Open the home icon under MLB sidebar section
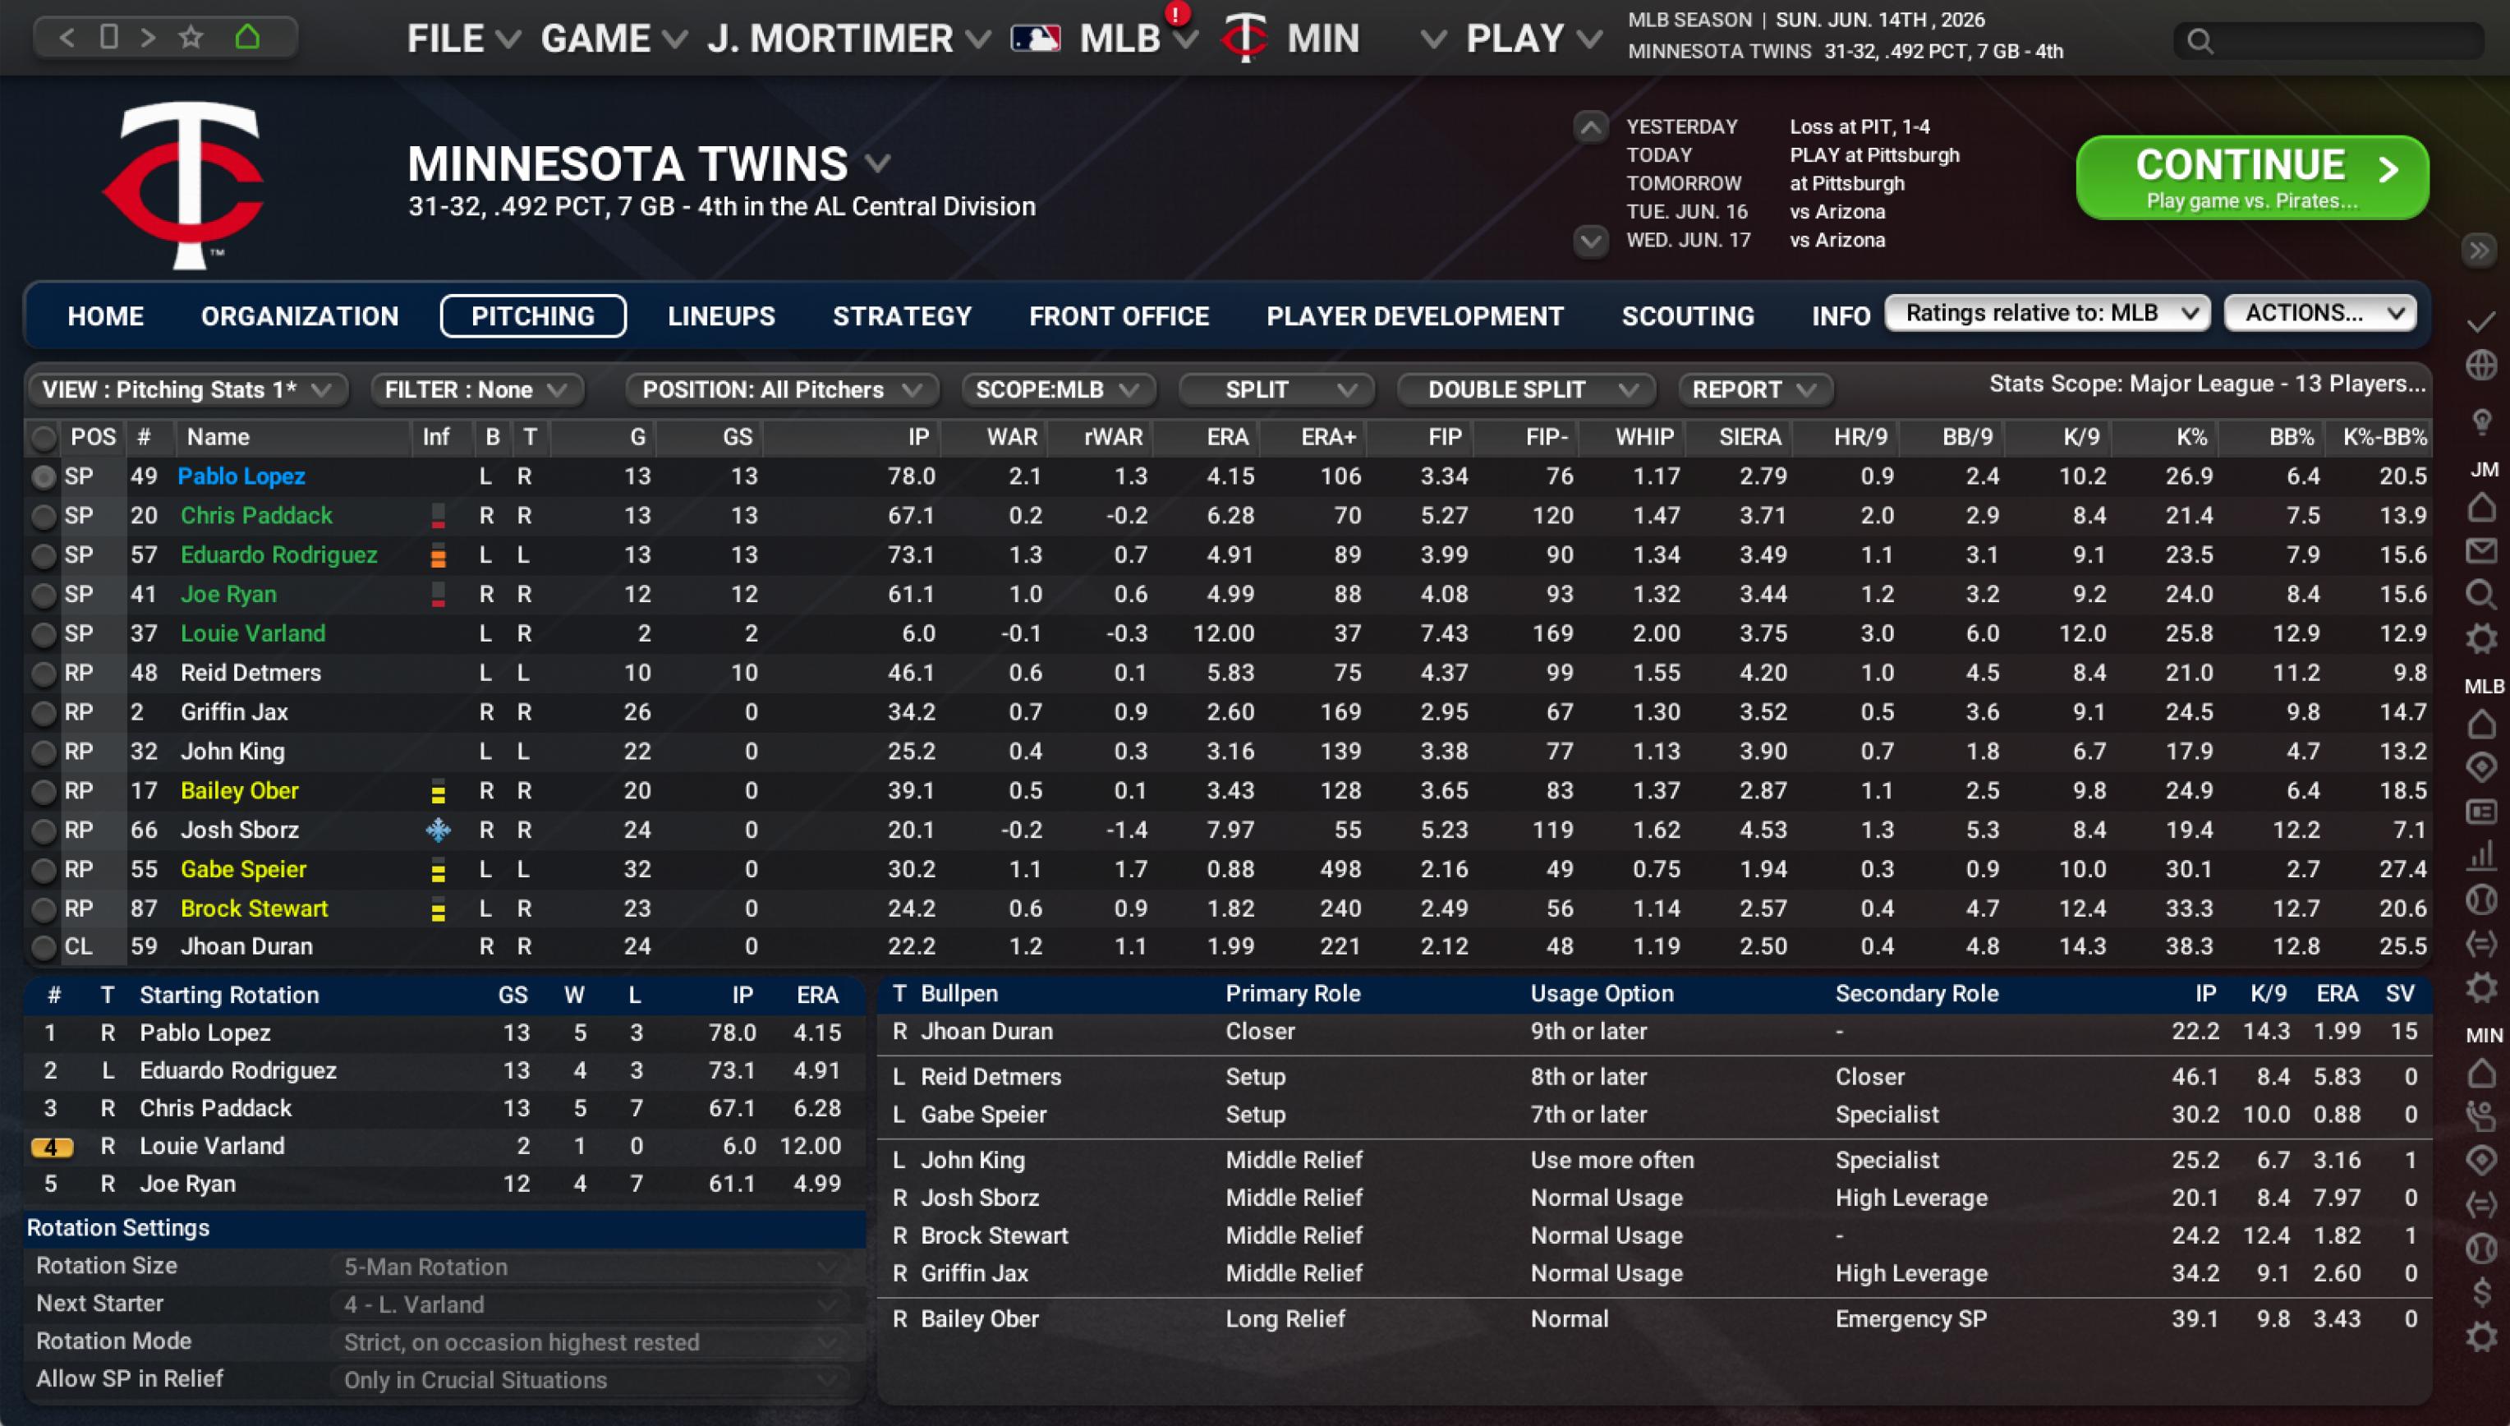The image size is (2510, 1426). point(2481,724)
